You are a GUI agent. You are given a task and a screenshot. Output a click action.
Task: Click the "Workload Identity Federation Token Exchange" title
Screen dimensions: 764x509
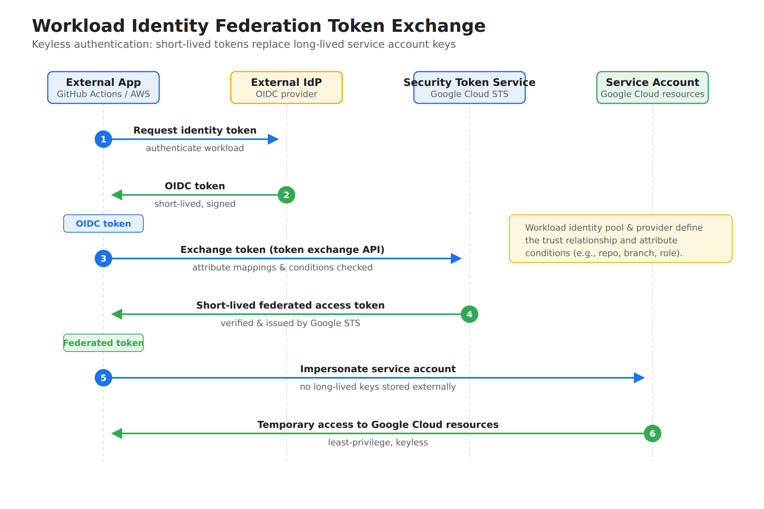tap(259, 26)
